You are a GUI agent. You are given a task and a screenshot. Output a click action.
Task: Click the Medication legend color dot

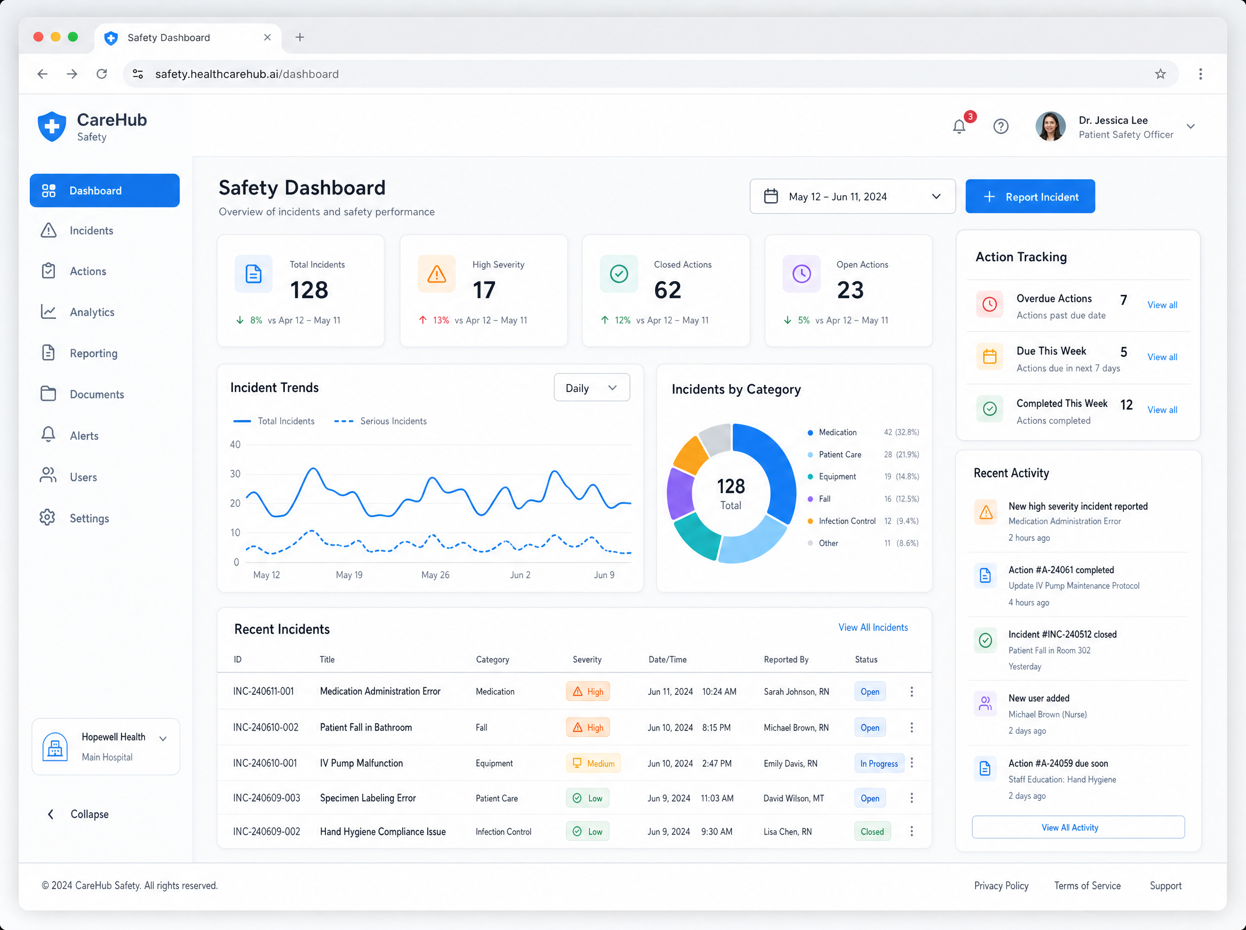(810, 432)
